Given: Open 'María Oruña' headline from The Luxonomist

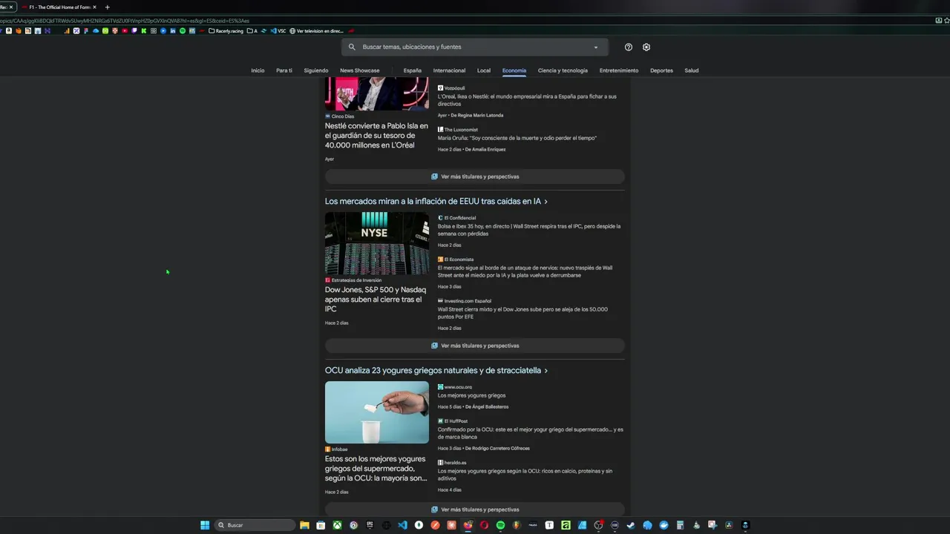Looking at the screenshot, I should coord(517,138).
